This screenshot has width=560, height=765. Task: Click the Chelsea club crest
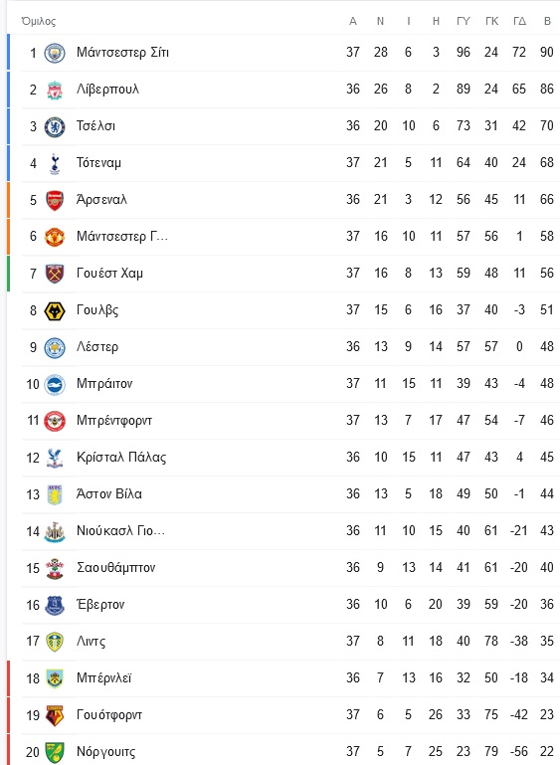(55, 126)
